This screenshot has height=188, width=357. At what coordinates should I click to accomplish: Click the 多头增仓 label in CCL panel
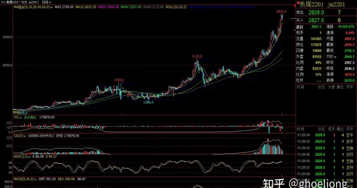30,117
